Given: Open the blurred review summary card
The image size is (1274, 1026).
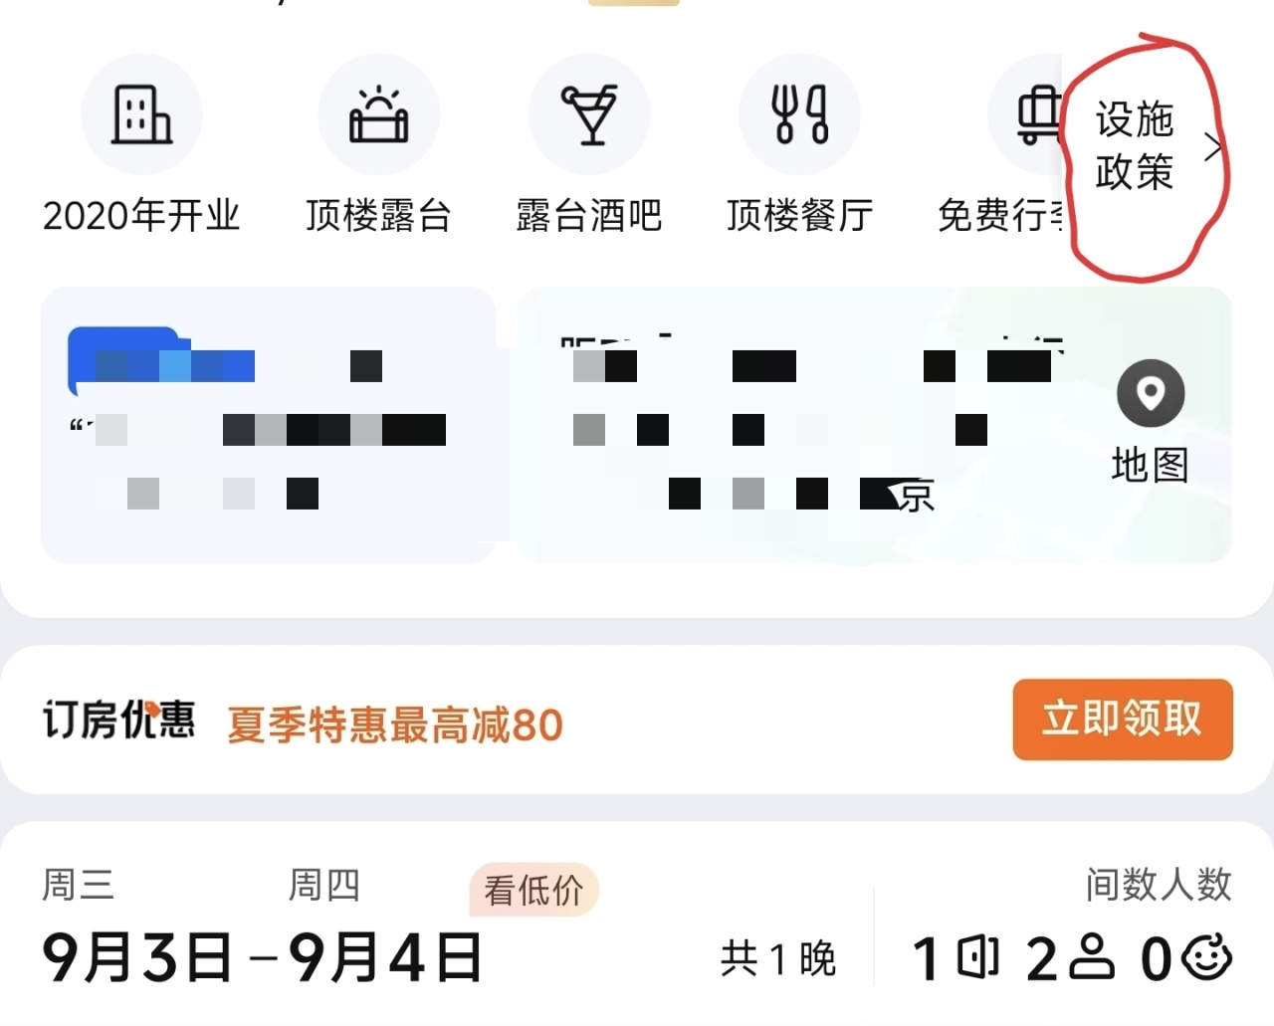Looking at the screenshot, I should (x=268, y=425).
